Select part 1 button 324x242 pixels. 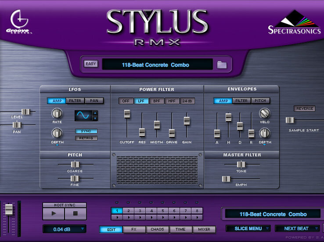tap(117, 211)
